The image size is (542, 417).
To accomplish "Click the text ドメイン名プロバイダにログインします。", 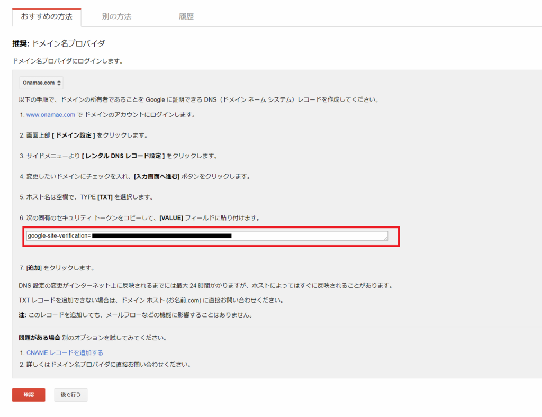I will [x=68, y=61].
